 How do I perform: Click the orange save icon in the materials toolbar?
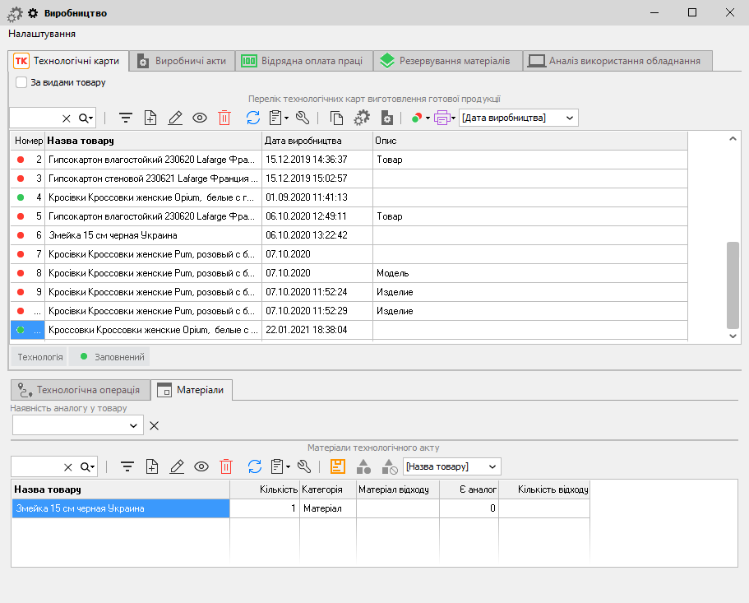click(x=337, y=466)
